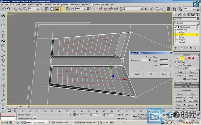This screenshot has height=125, width=201.
Task: Collapse the Editable Poly tree node
Action: [x=176, y=30]
